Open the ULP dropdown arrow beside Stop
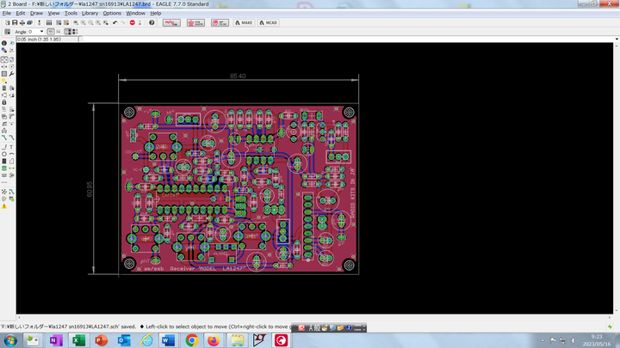620x348 pixels. (140, 22)
